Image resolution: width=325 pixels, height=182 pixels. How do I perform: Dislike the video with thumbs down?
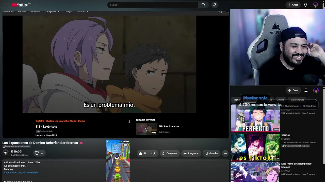tap(153, 153)
